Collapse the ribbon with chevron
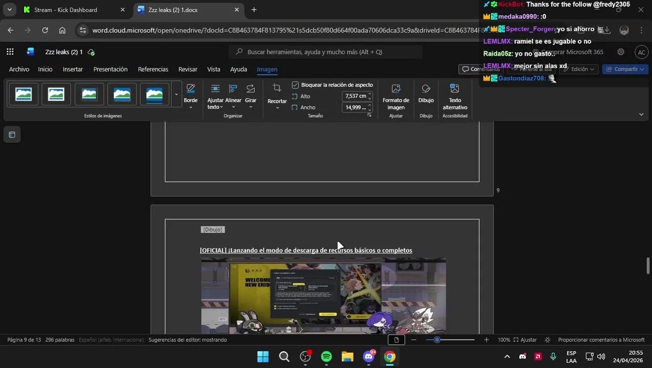This screenshot has height=368, width=652. pyautogui.click(x=641, y=114)
